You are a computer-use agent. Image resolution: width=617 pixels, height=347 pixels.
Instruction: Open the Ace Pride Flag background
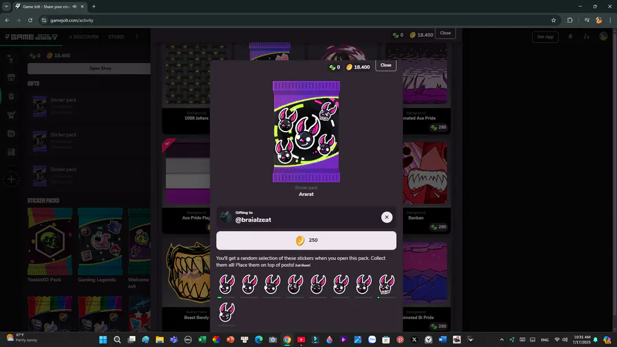(x=186, y=185)
